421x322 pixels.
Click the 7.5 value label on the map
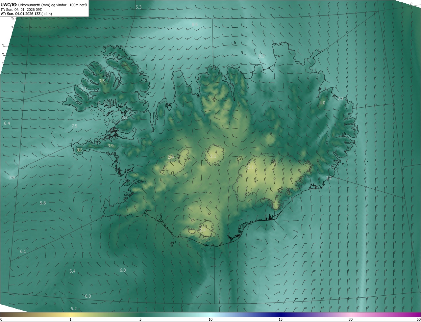[x=74, y=126]
